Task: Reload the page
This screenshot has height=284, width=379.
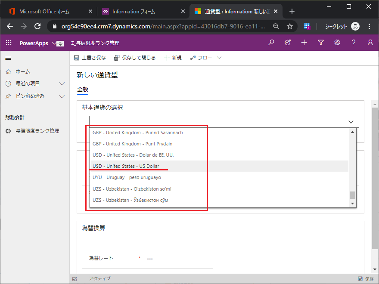Action: (x=37, y=26)
